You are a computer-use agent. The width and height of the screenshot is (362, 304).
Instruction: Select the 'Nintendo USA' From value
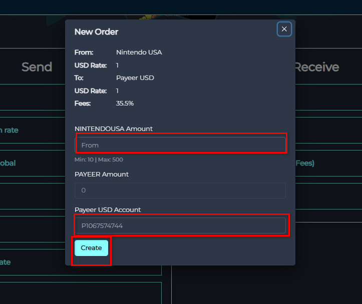pos(139,52)
